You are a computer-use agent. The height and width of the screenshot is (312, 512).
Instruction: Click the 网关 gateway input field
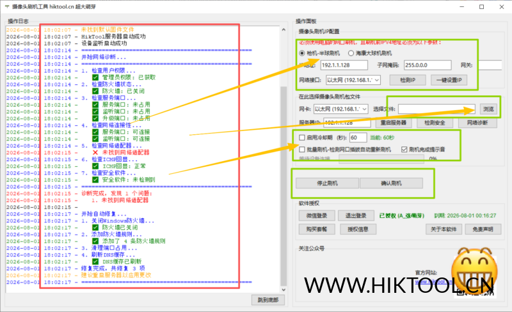pyautogui.click(x=489, y=65)
